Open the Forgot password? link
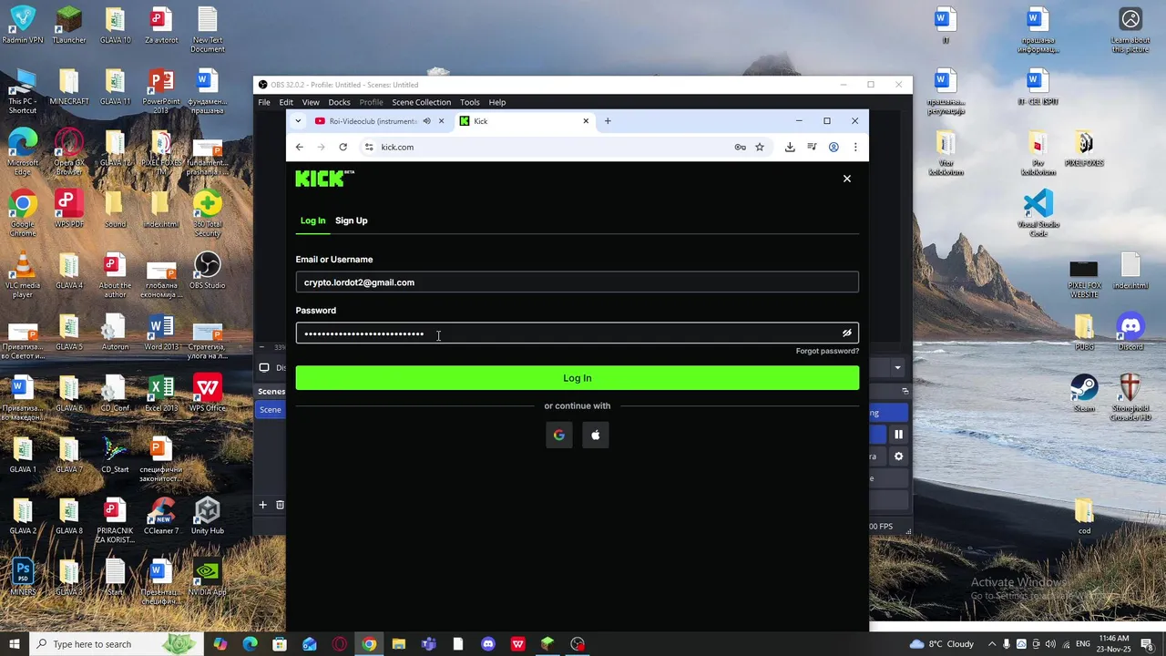This screenshot has width=1166, height=656. pos(827,351)
